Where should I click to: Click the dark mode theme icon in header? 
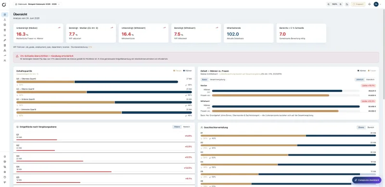coord(347,4)
